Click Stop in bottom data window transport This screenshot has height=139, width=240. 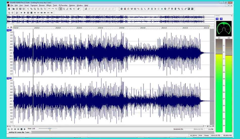pos(21,129)
